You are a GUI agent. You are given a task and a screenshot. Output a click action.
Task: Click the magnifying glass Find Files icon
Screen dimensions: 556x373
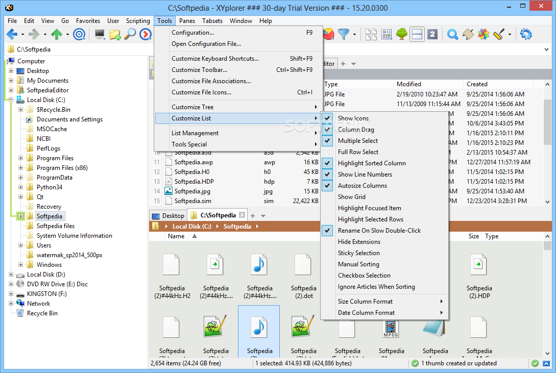click(130, 34)
